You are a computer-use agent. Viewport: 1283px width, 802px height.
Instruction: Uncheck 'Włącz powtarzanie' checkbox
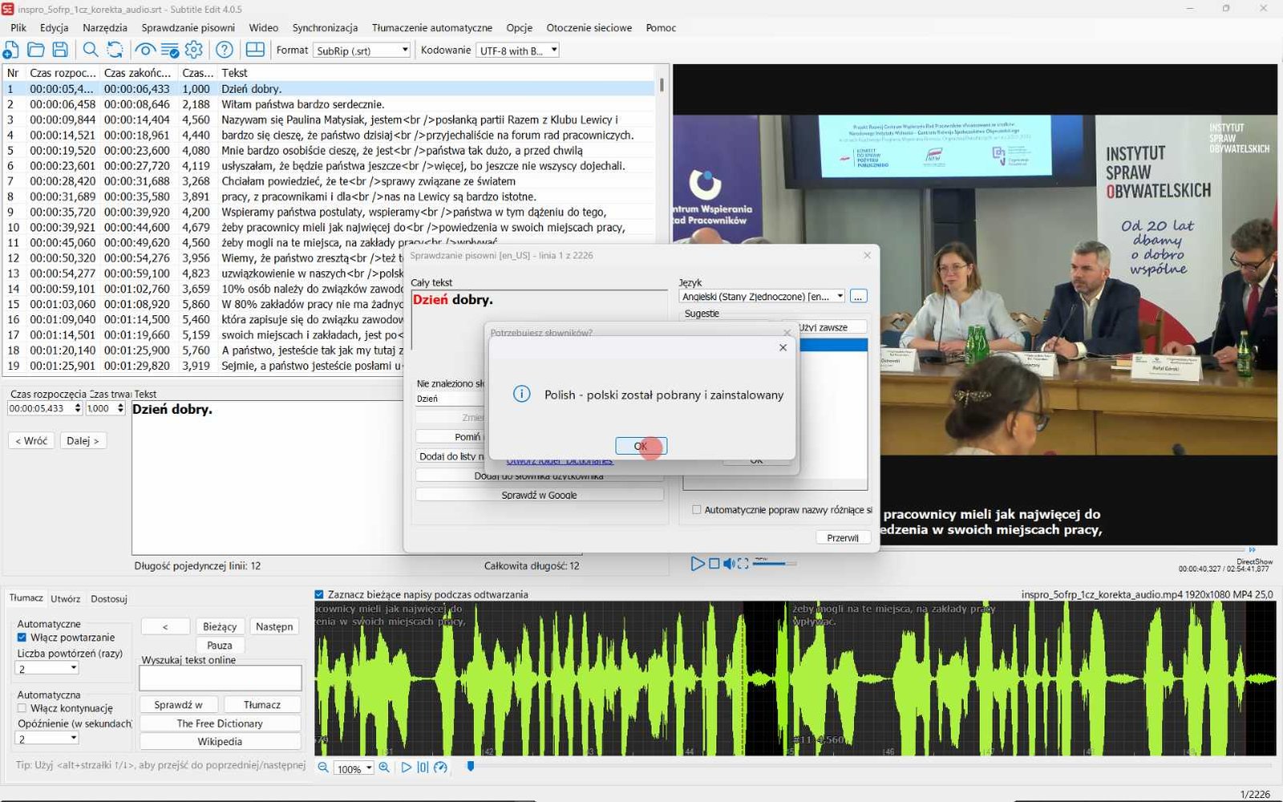coord(22,638)
